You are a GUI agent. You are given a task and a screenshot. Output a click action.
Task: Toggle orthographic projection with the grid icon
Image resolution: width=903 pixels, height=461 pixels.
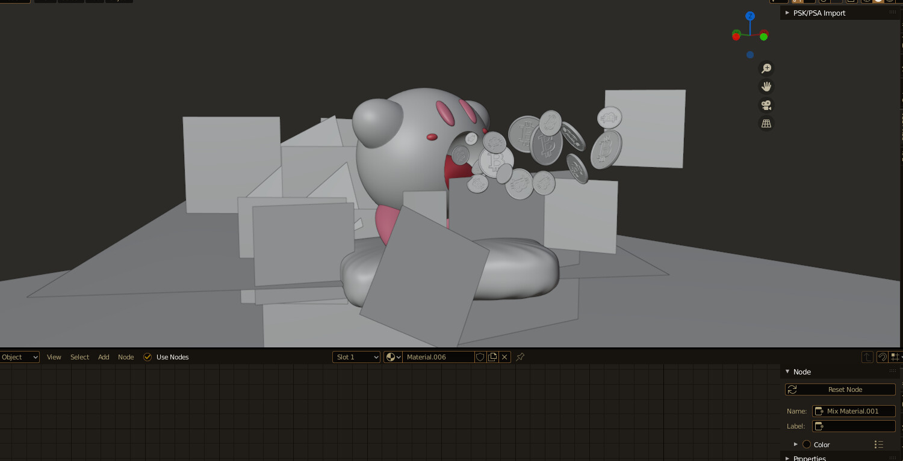coord(766,123)
